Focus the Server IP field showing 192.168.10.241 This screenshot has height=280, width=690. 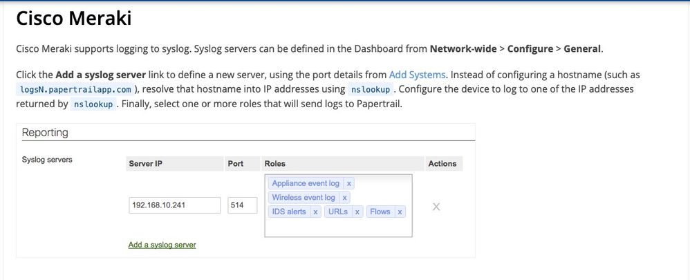point(174,205)
